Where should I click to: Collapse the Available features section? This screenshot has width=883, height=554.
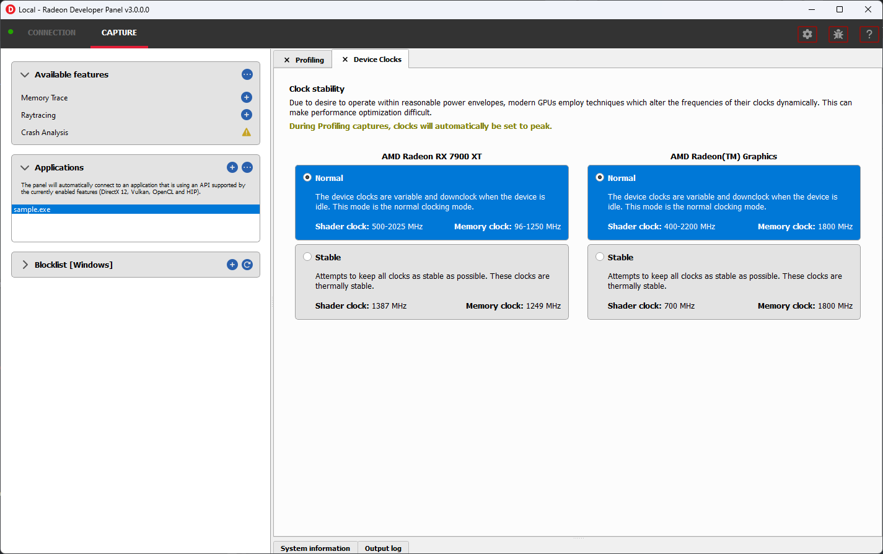tap(25, 74)
